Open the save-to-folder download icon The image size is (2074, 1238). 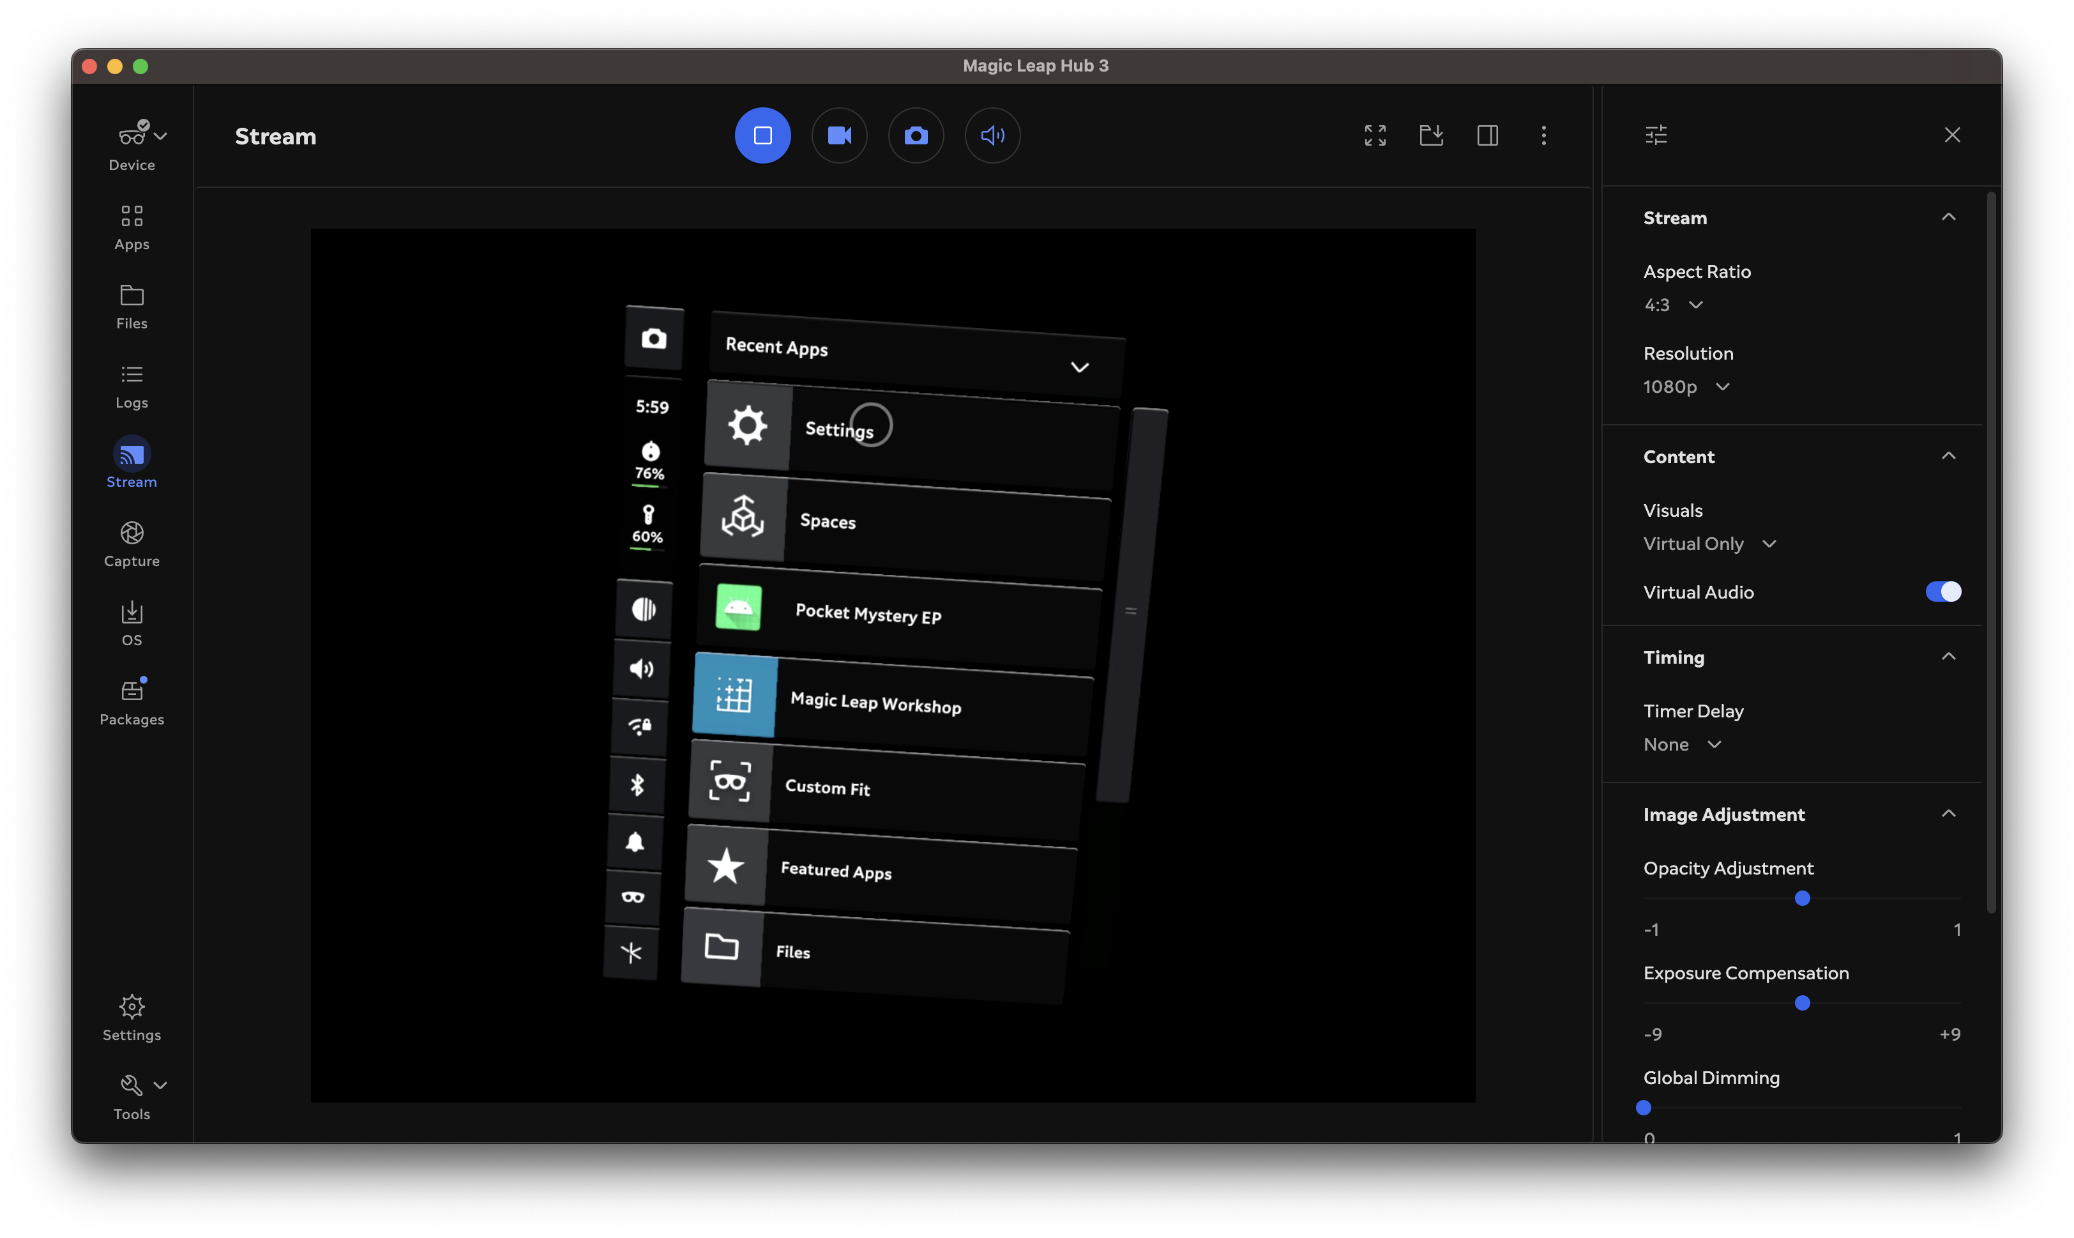(1431, 135)
